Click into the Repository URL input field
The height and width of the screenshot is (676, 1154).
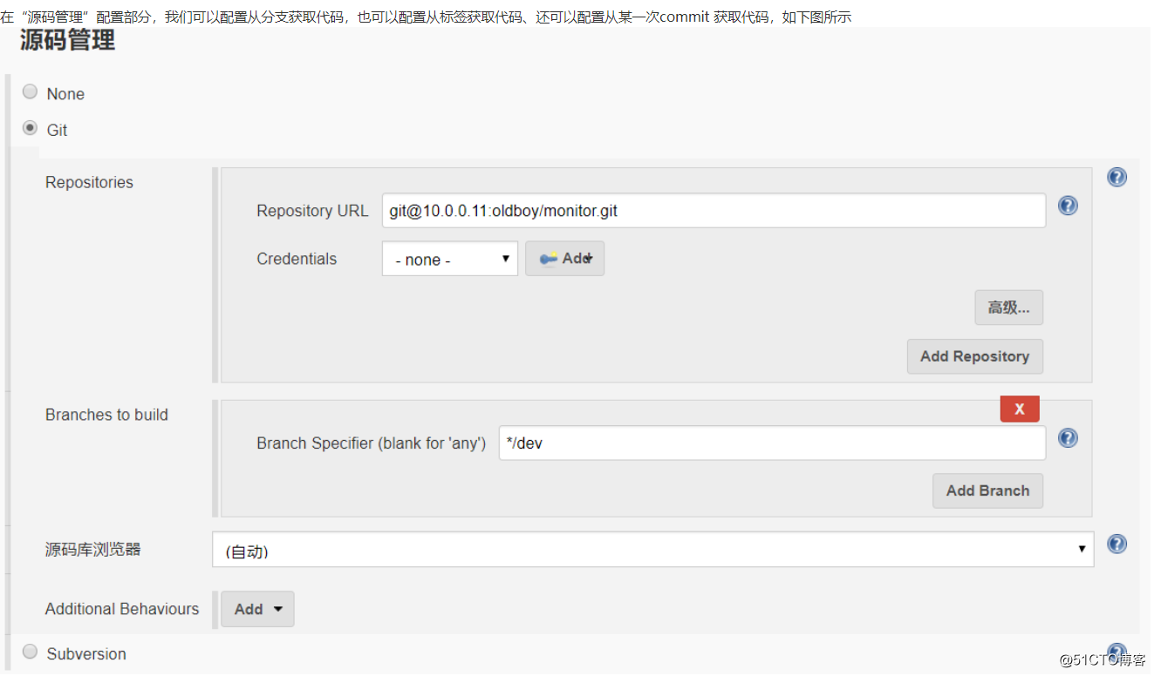(x=714, y=211)
